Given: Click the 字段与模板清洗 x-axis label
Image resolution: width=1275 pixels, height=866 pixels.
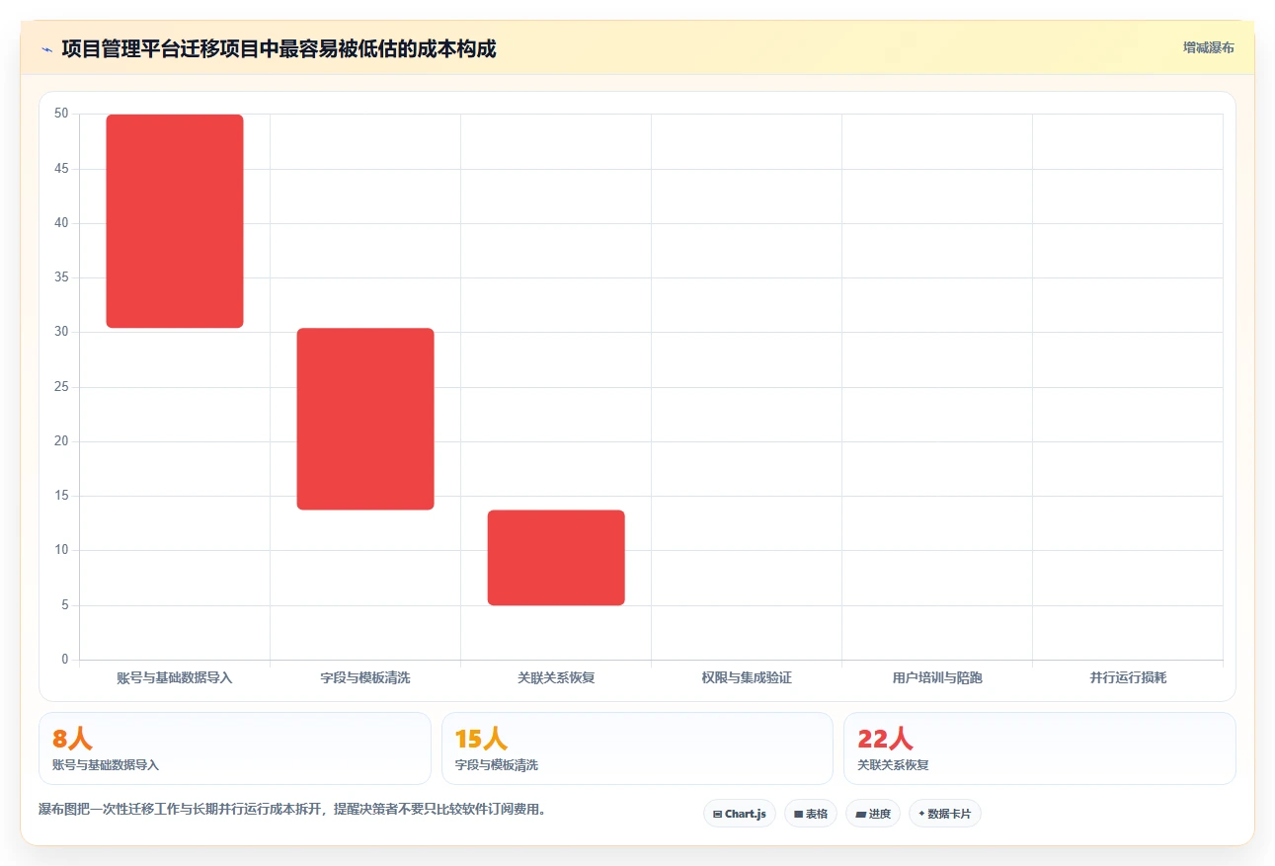Looking at the screenshot, I should tap(365, 678).
